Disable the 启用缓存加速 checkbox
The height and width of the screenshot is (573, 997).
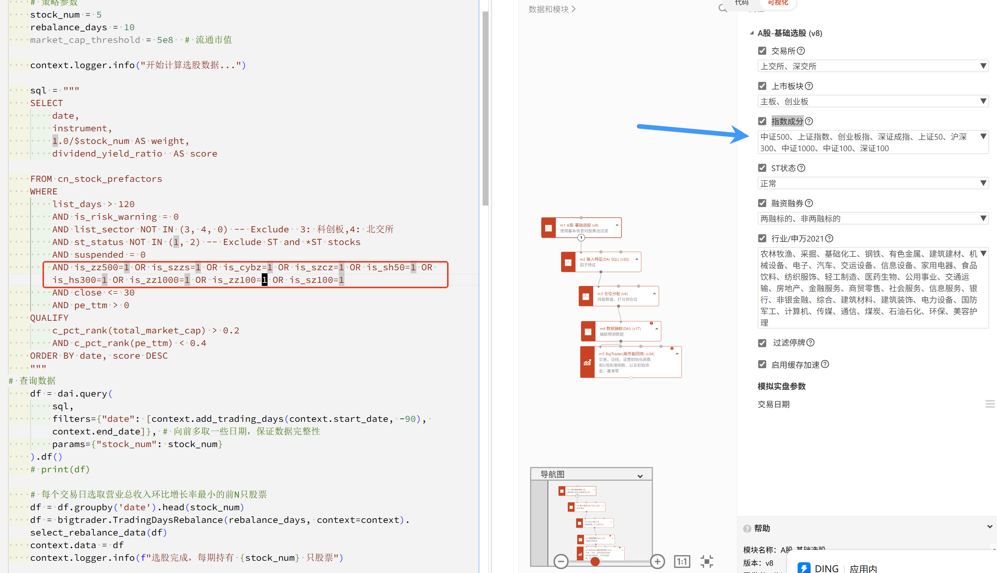pyautogui.click(x=762, y=364)
